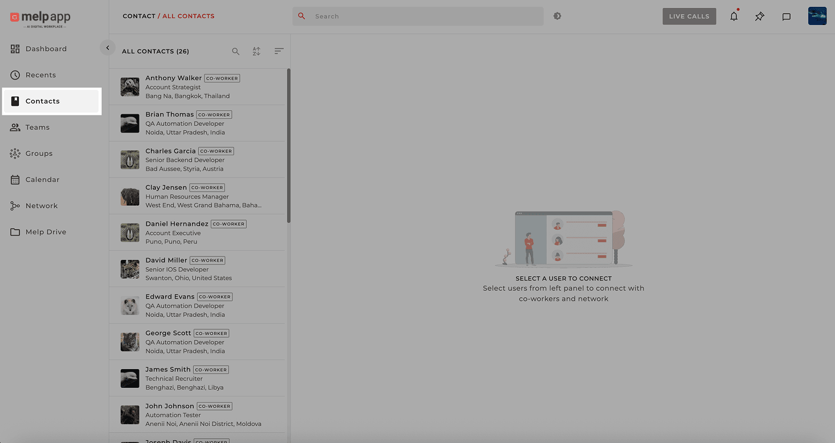Open the notifications bell
This screenshot has height=443, width=835.
tap(734, 16)
